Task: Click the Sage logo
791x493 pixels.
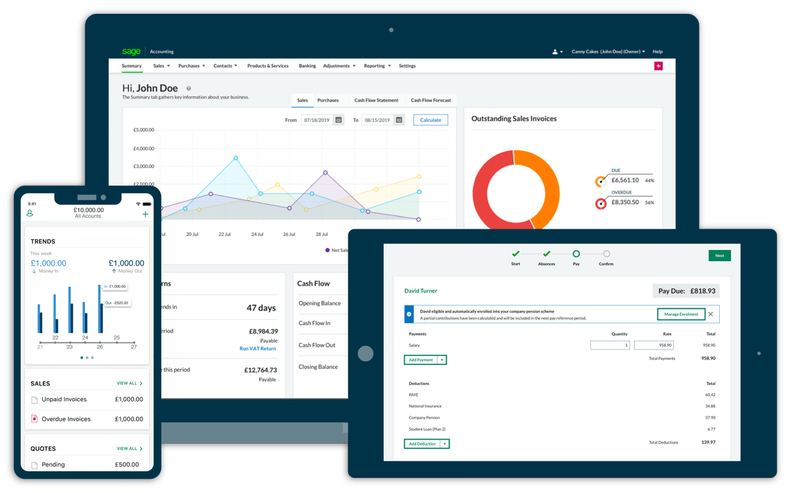Action: (131, 51)
